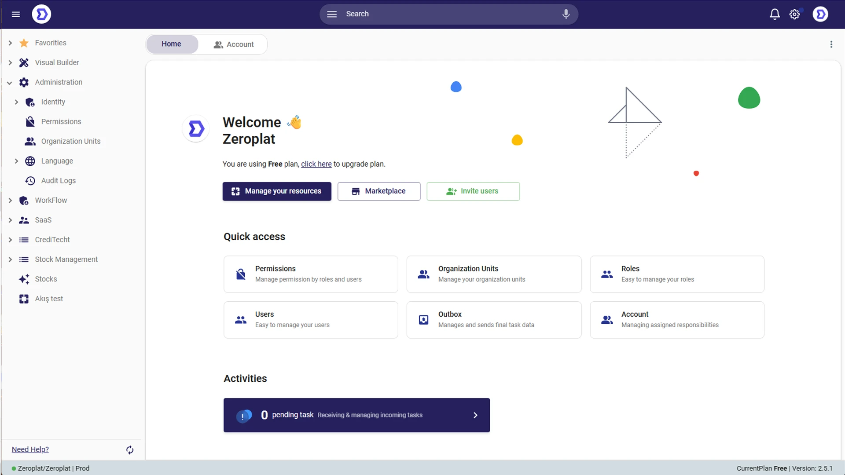Click the Invite users button
This screenshot has width=845, height=475.
(x=473, y=191)
